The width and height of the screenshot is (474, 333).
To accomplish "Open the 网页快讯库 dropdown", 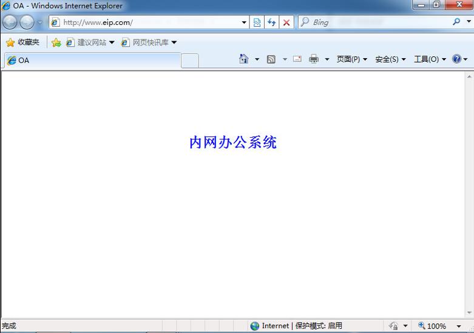I will pyautogui.click(x=174, y=42).
